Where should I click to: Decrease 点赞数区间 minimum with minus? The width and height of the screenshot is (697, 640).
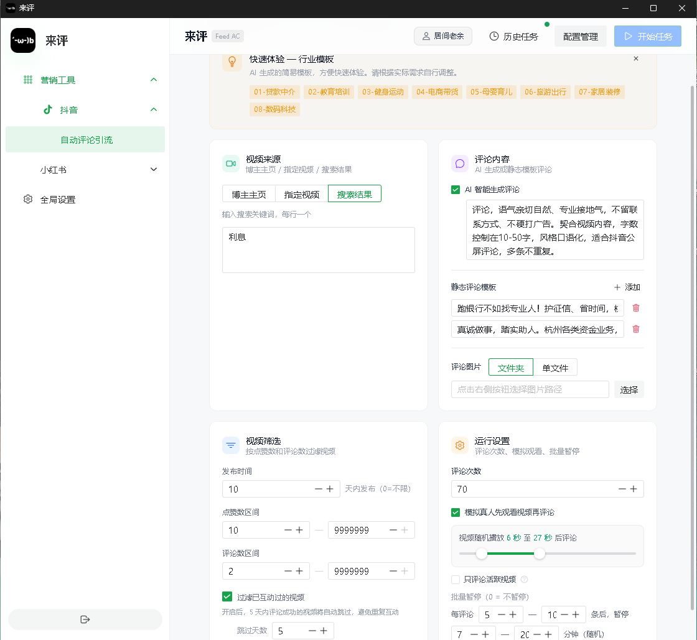[x=288, y=530]
